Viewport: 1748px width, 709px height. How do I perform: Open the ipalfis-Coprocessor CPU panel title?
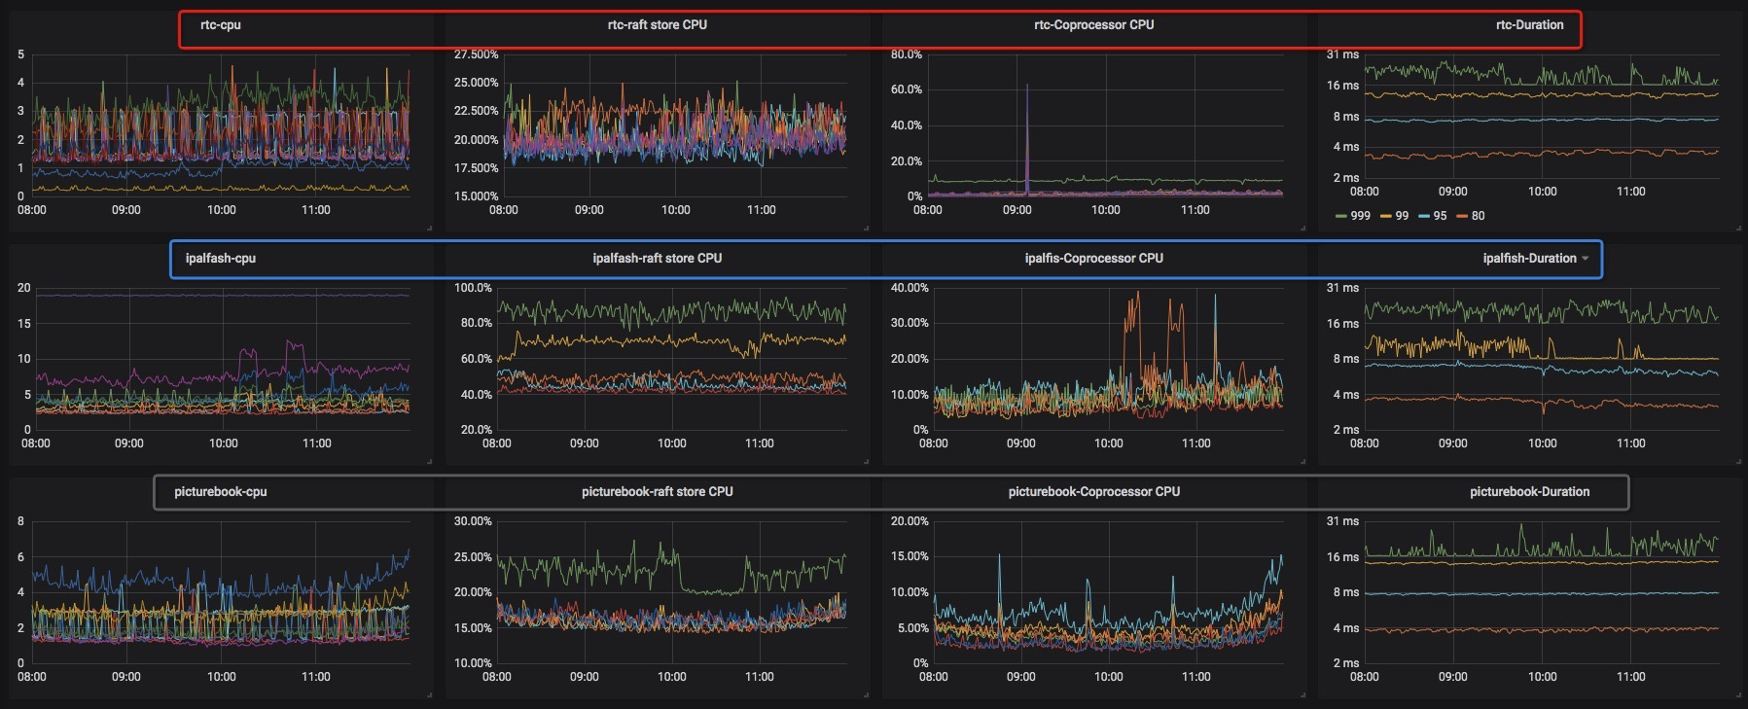pos(1094,259)
